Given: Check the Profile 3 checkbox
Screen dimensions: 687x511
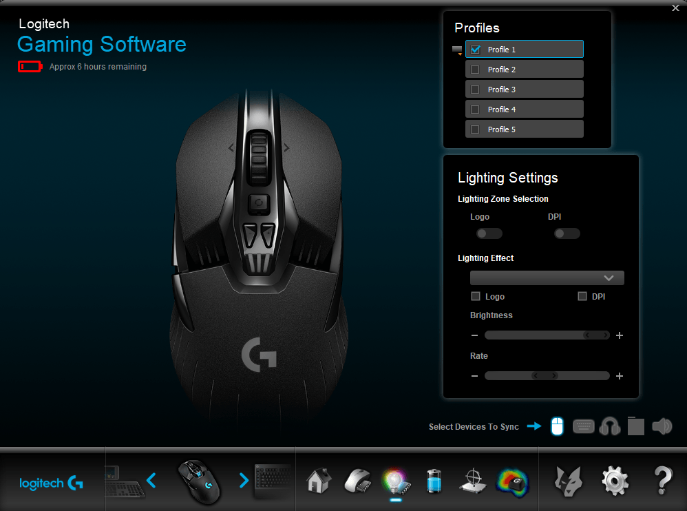Looking at the screenshot, I should 475,90.
